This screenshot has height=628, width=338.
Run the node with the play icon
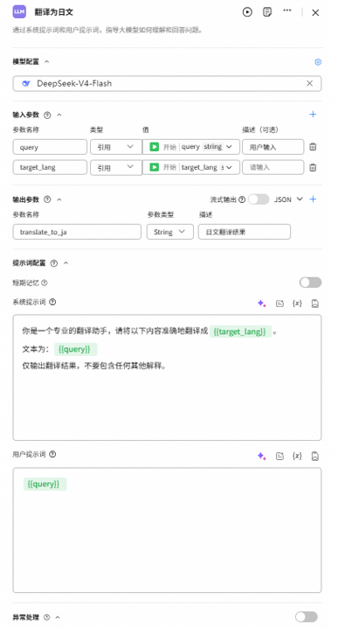pos(247,12)
